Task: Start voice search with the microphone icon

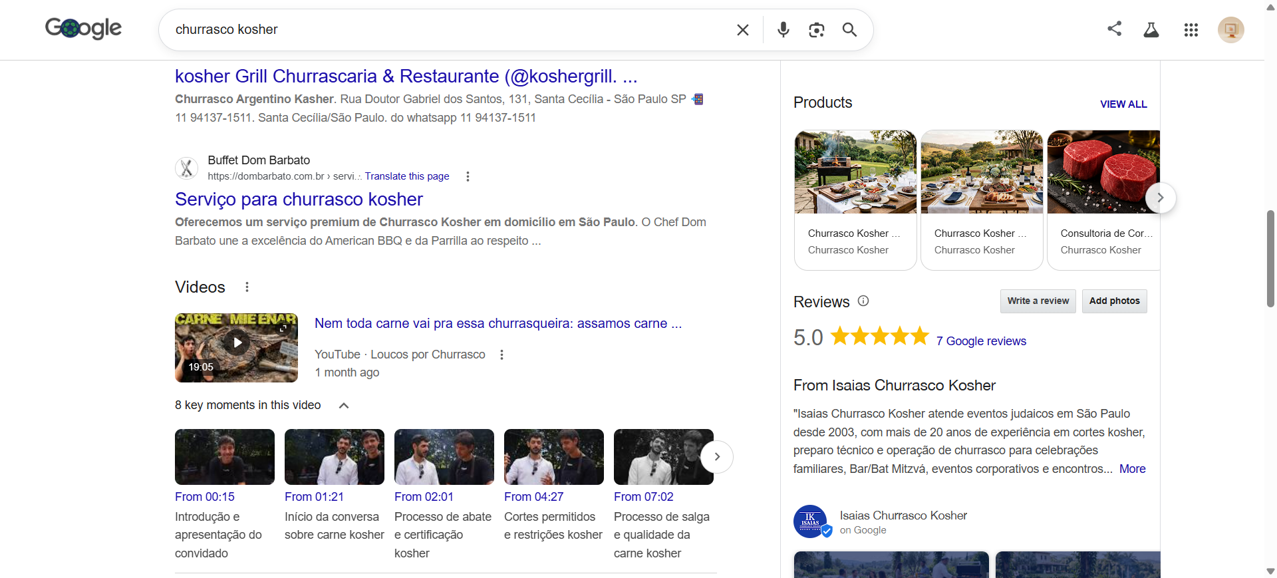Action: pos(783,30)
